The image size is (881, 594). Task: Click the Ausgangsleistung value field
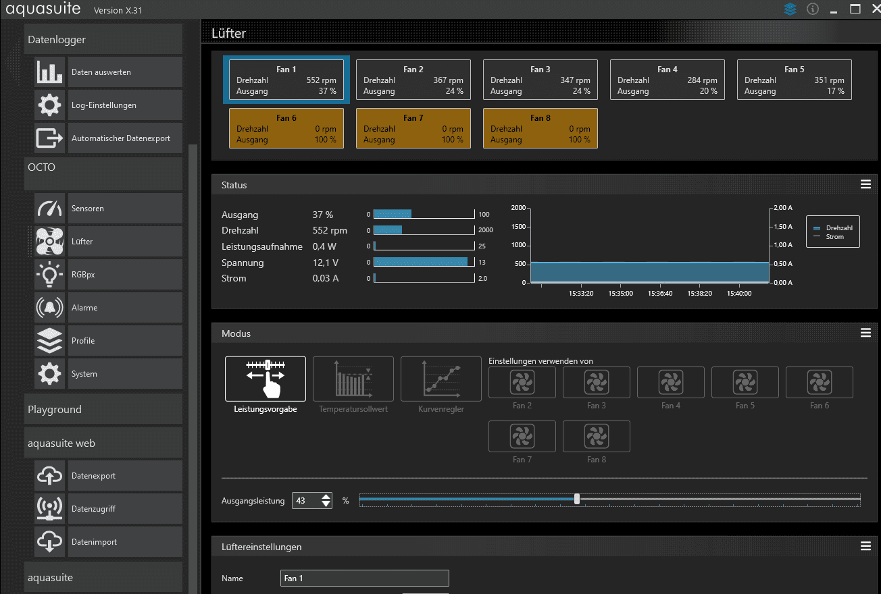click(x=307, y=501)
